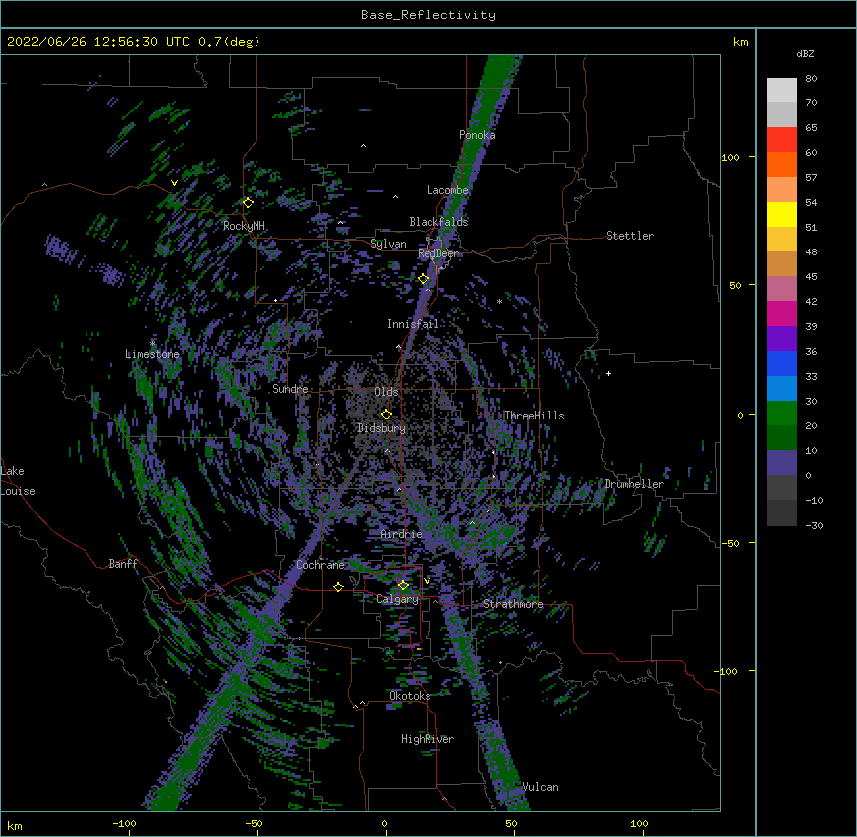Click the -100 tick on the bottom axis
This screenshot has width=857, height=837.
pyautogui.click(x=124, y=824)
